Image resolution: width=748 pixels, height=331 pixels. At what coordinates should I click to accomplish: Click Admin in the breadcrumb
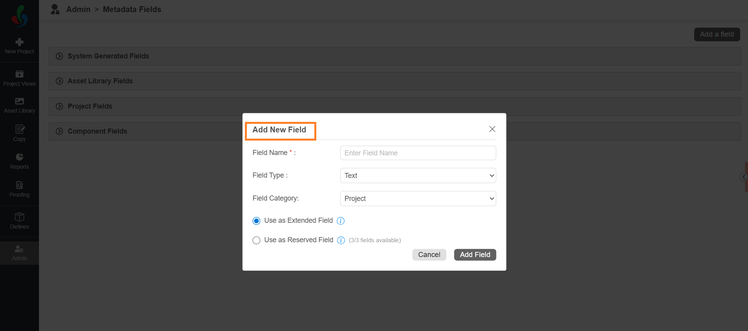pyautogui.click(x=78, y=9)
